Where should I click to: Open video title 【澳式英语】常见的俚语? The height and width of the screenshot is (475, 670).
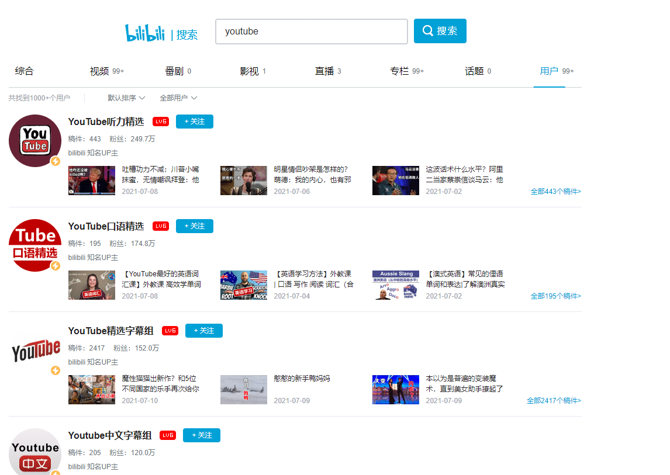click(465, 279)
